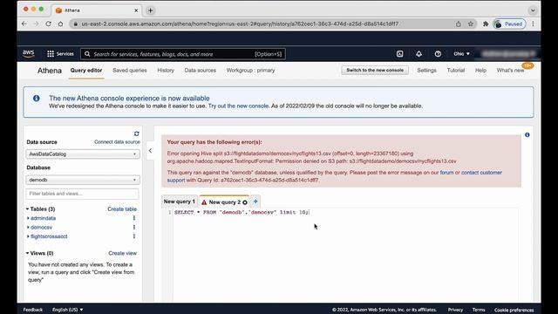Open the Saved queries tab
Image resolution: width=558 pixels, height=314 pixels.
click(130, 70)
